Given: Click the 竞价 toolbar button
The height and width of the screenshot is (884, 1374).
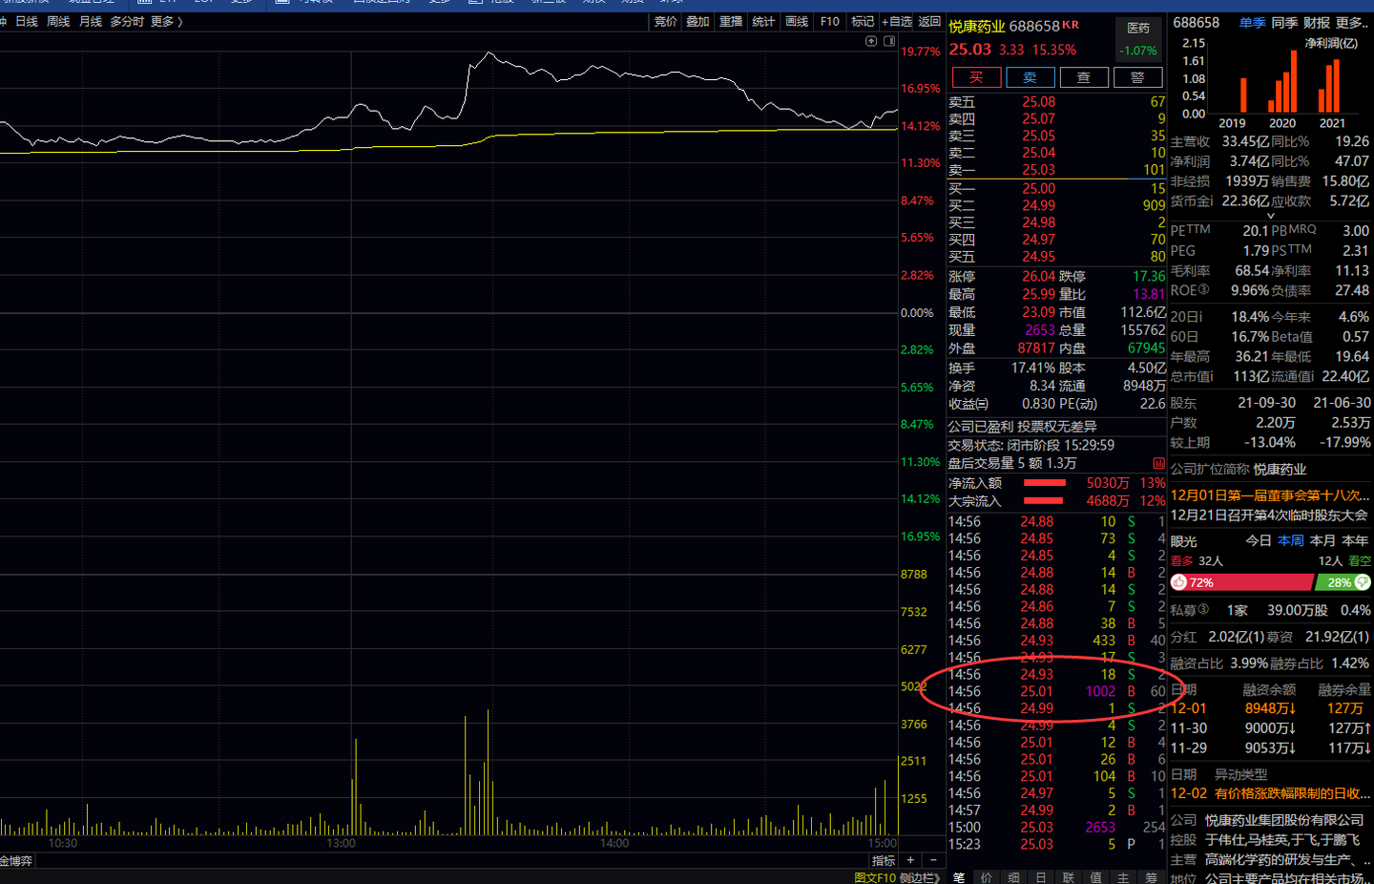Looking at the screenshot, I should click(x=665, y=21).
